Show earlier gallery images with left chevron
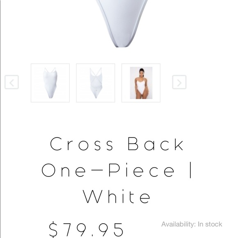The width and height of the screenshot is (238, 238). pyautogui.click(x=11, y=82)
